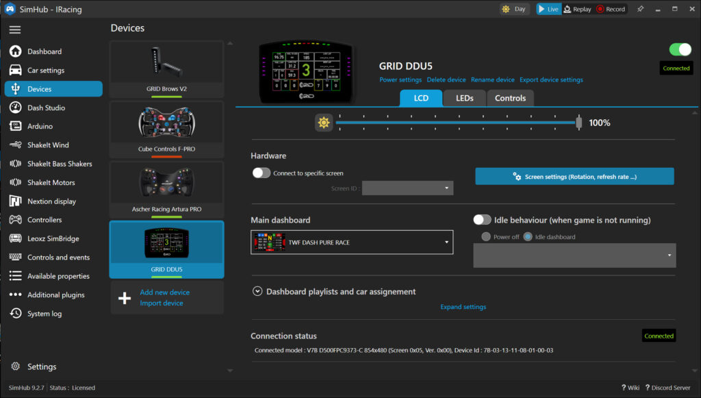Click the Arduino board icon
The height and width of the screenshot is (398, 701).
tap(16, 126)
